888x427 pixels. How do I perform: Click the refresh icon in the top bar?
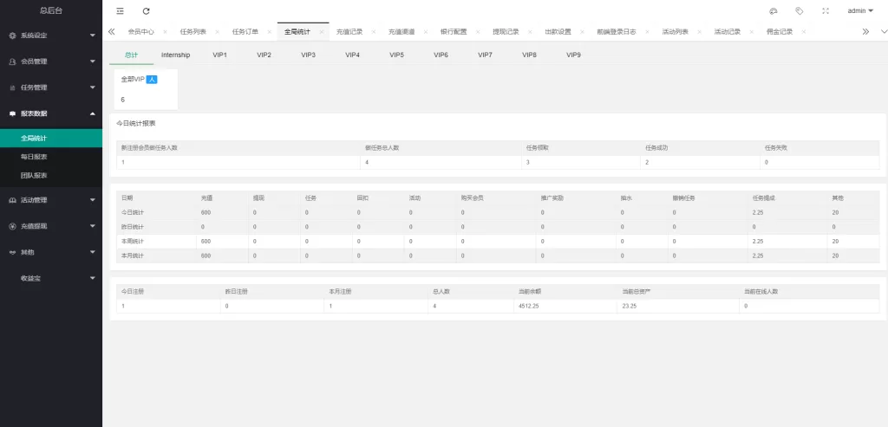coord(146,10)
